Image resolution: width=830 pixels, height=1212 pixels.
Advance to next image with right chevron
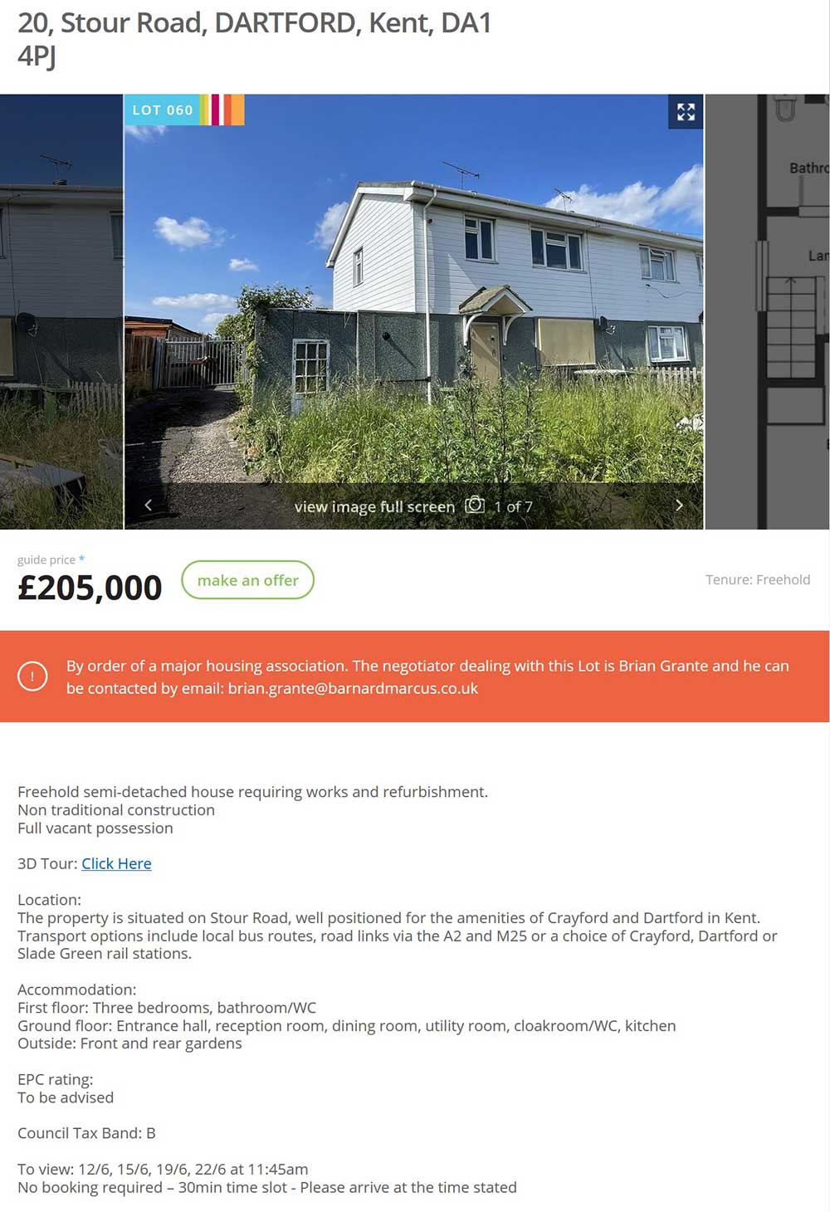(x=679, y=505)
